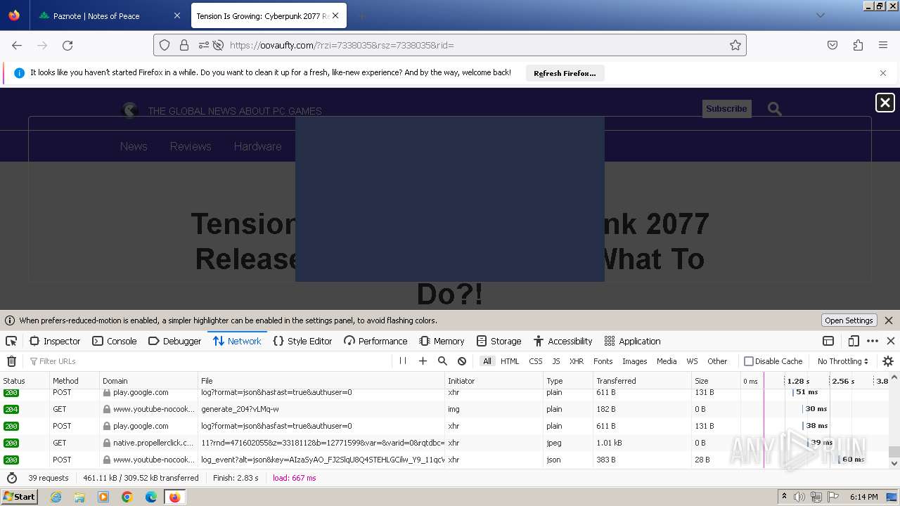Select the native.propellerclick.c... request row
This screenshot has height=506, width=900.
[x=444, y=443]
